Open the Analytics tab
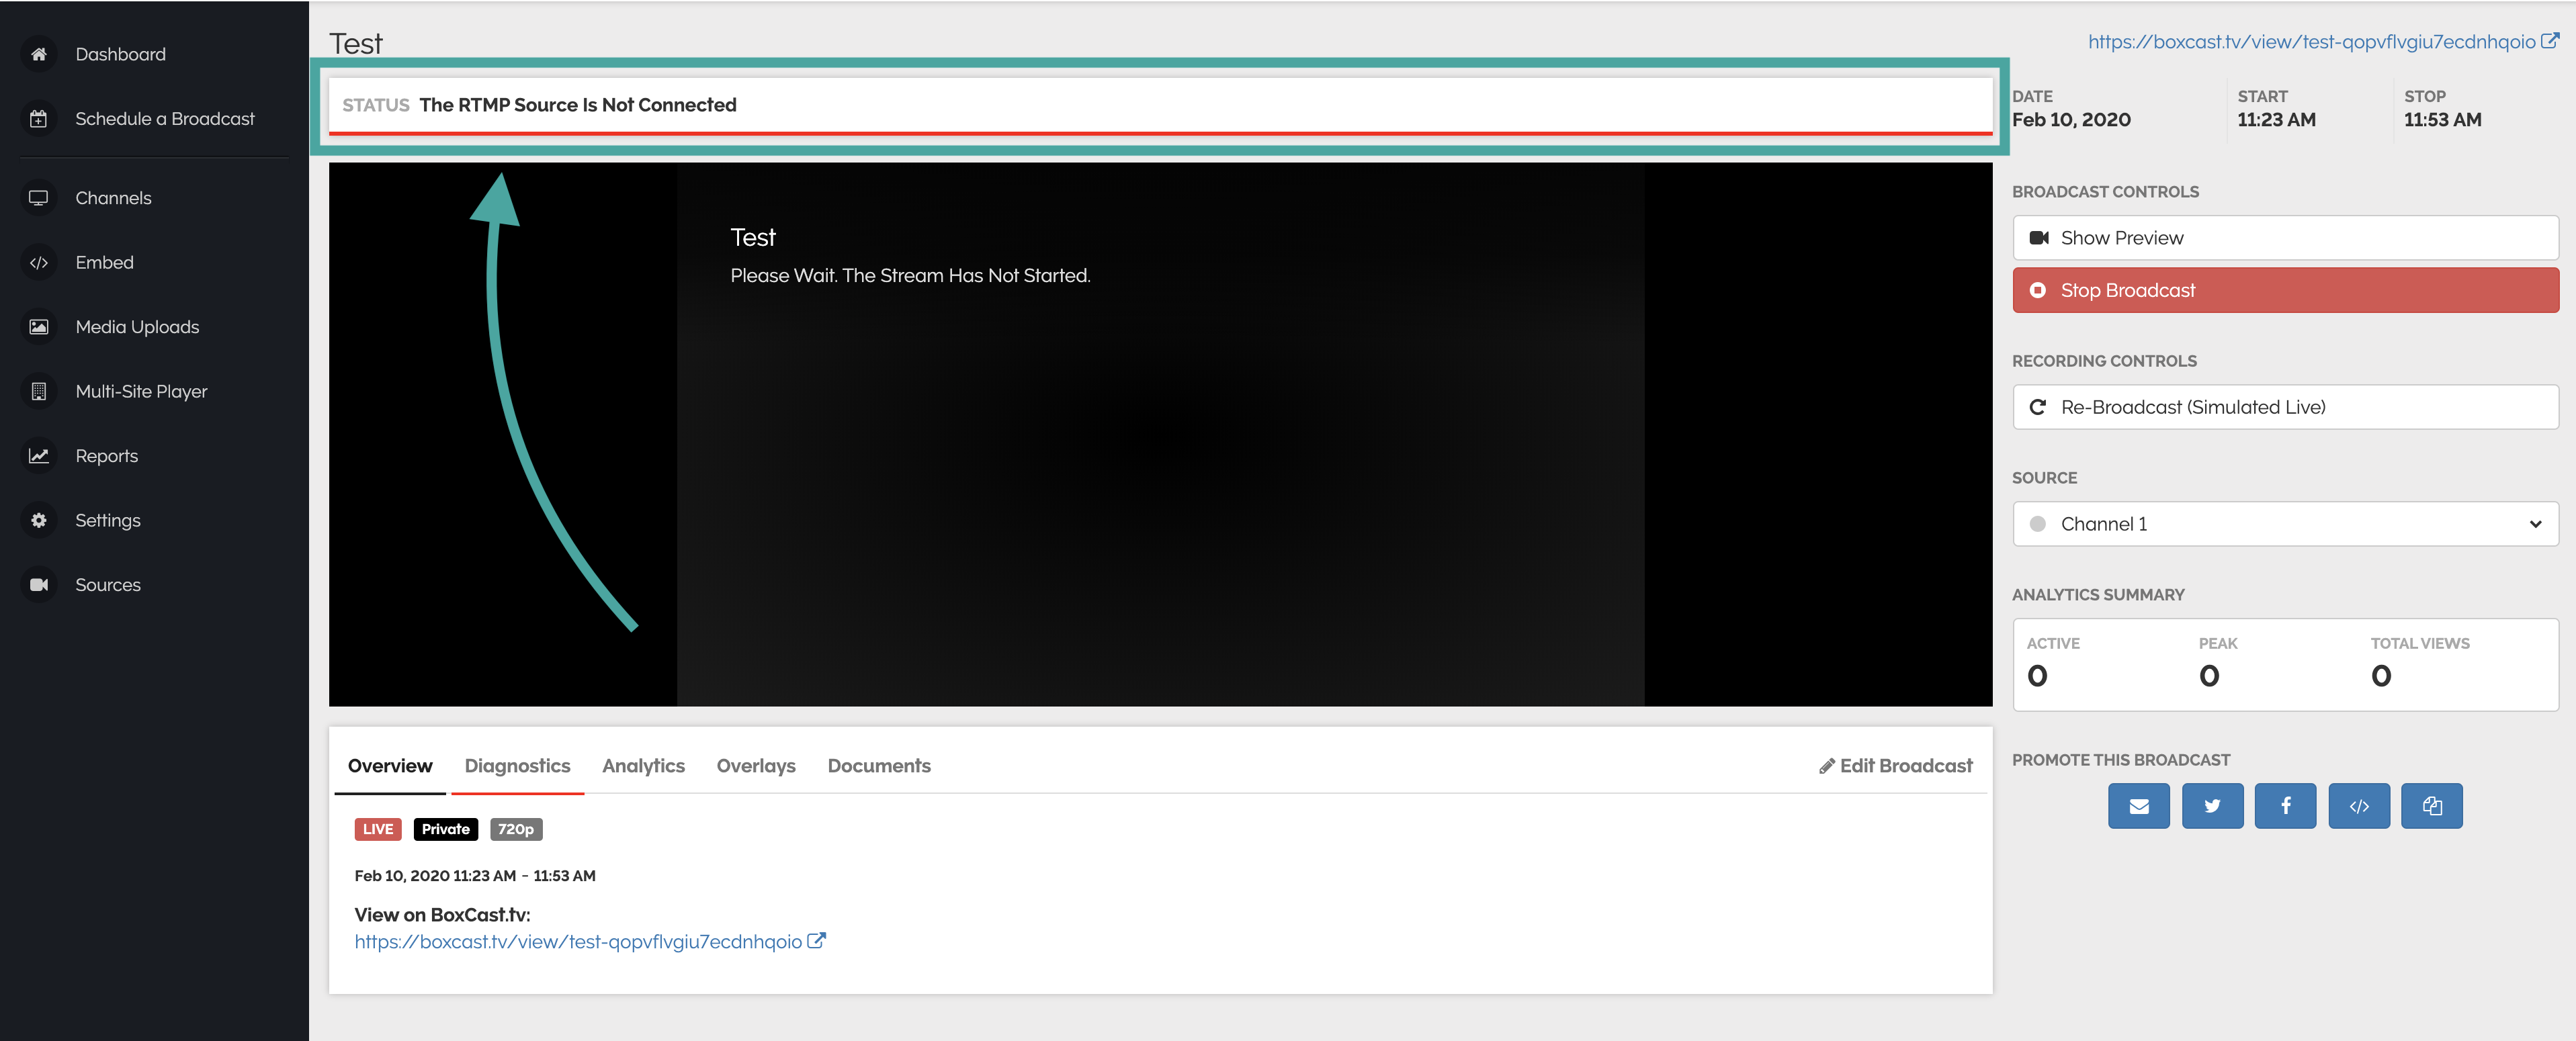The width and height of the screenshot is (2576, 1041). pos(643,766)
